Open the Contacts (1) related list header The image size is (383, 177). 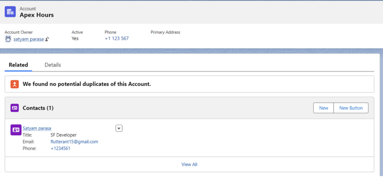(x=38, y=108)
